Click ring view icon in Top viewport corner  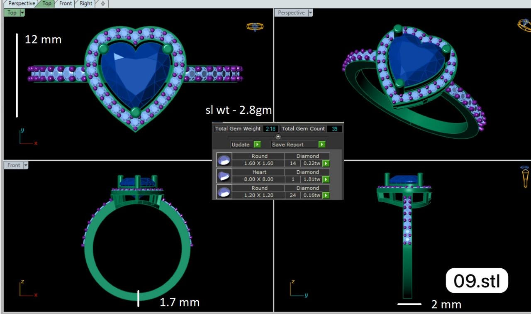(x=255, y=27)
